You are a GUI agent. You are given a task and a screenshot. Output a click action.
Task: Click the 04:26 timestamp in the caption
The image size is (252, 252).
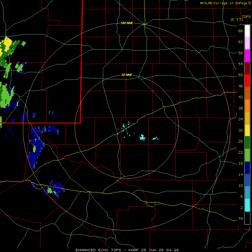(172, 250)
